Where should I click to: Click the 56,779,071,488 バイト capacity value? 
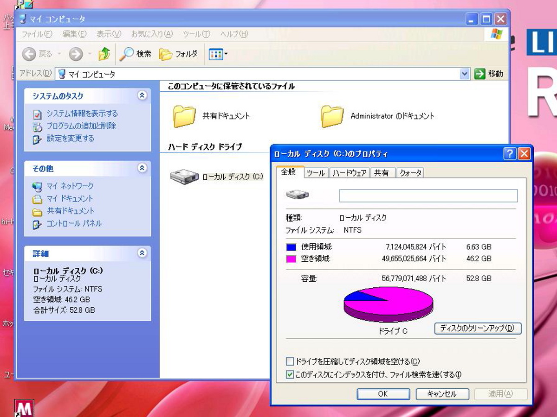point(414,278)
